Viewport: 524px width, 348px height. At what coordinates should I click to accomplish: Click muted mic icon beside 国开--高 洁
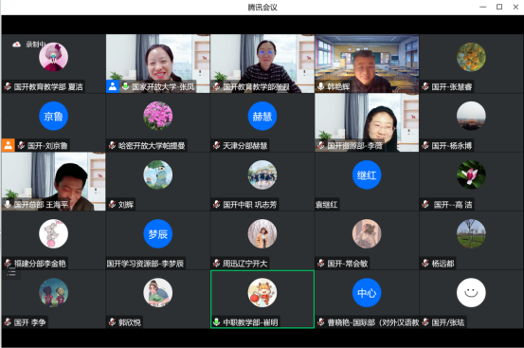tap(425, 204)
